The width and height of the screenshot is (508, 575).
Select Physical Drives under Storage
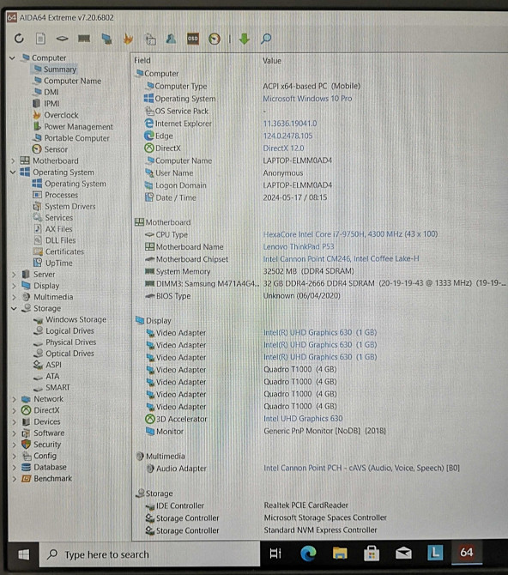pyautogui.click(x=70, y=342)
